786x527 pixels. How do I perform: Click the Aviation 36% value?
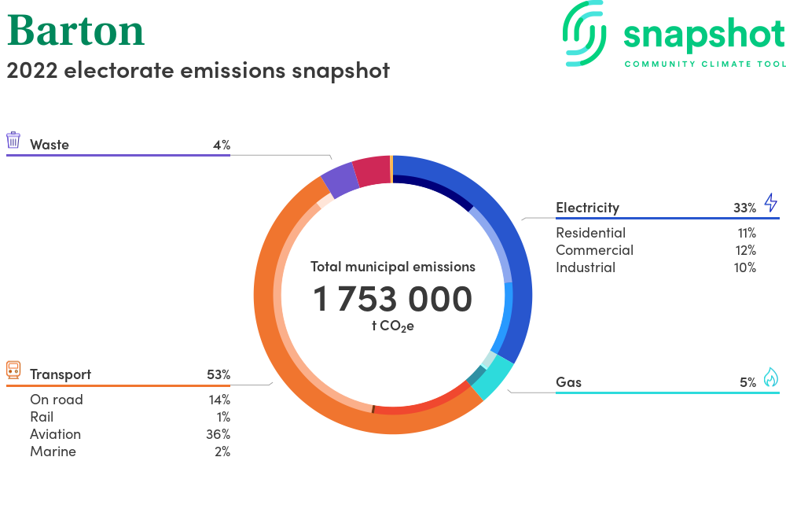tap(218, 434)
